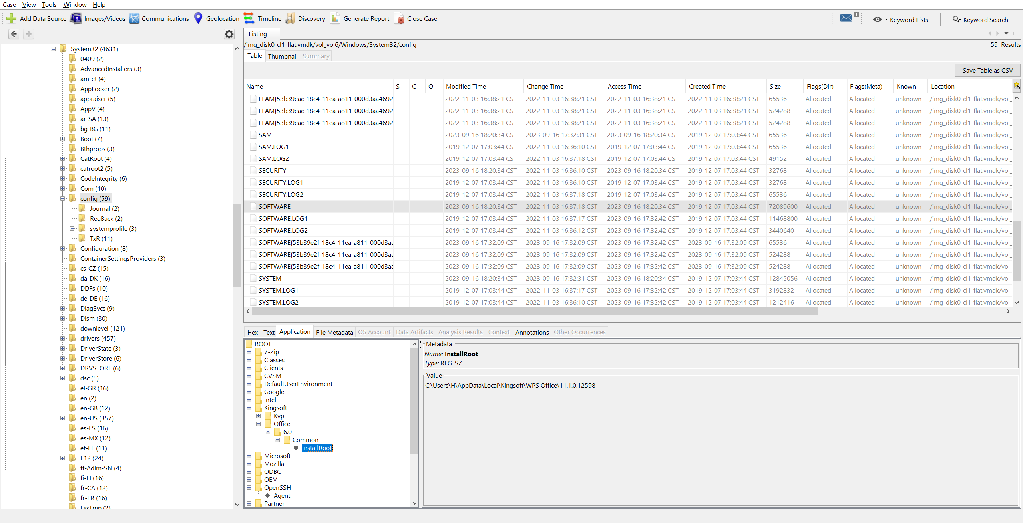Click the drivers (457) folder icon
The height and width of the screenshot is (523, 1023).
(x=72, y=338)
